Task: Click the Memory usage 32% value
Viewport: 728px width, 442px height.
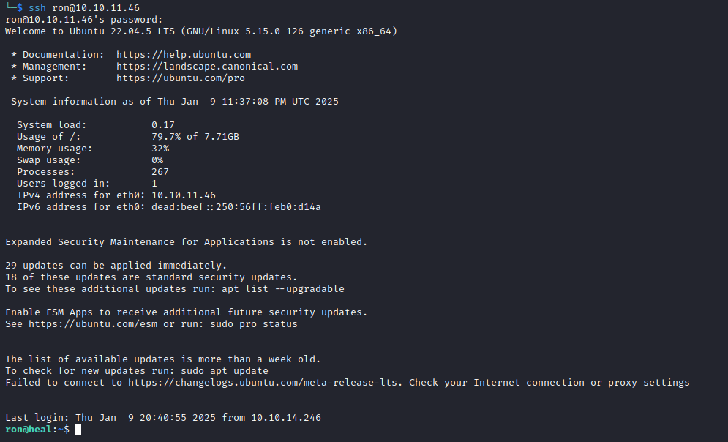Action: (160, 149)
